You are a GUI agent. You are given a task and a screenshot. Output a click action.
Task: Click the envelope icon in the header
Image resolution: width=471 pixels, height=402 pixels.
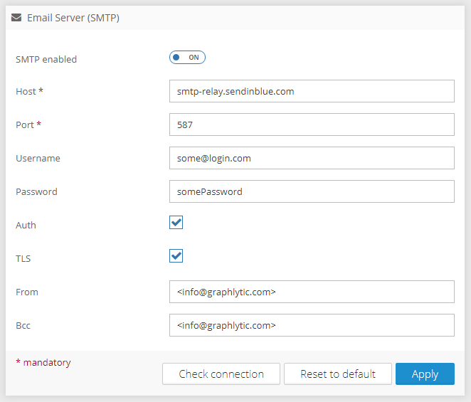point(16,18)
